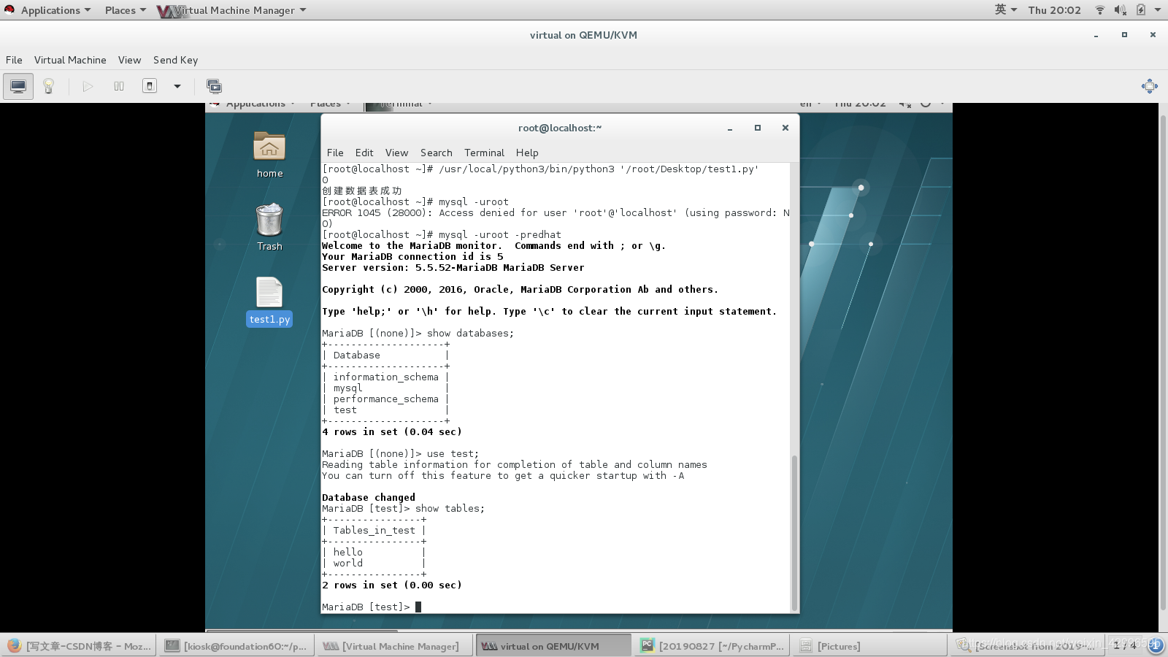Switch to kiosk@foundation60 terminal taskbar item
The width and height of the screenshot is (1168, 657).
237,646
